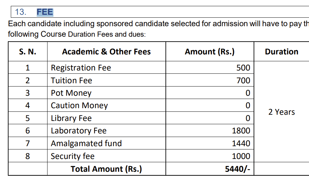Screen dimensions: 309x176
Task: Click the highlighted FEE heading
Action: 45,12
